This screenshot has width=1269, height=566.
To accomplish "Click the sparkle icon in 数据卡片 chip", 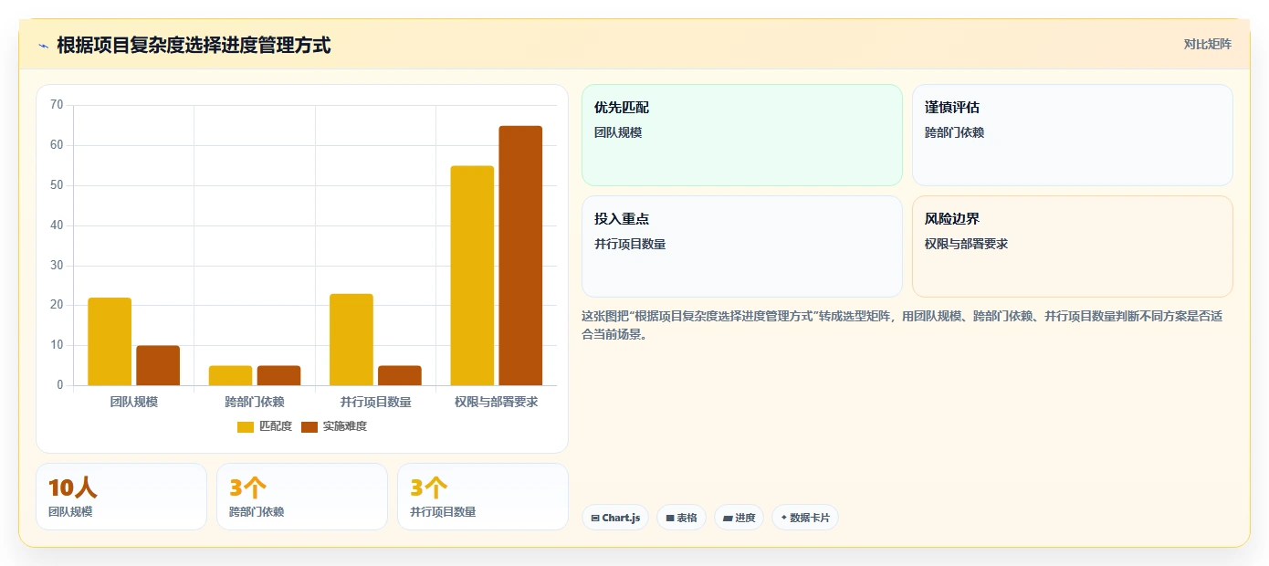I will point(784,518).
